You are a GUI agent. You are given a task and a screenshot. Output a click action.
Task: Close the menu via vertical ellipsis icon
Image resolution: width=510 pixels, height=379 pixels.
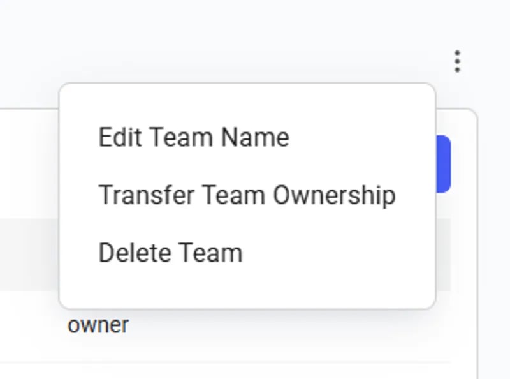tap(457, 61)
